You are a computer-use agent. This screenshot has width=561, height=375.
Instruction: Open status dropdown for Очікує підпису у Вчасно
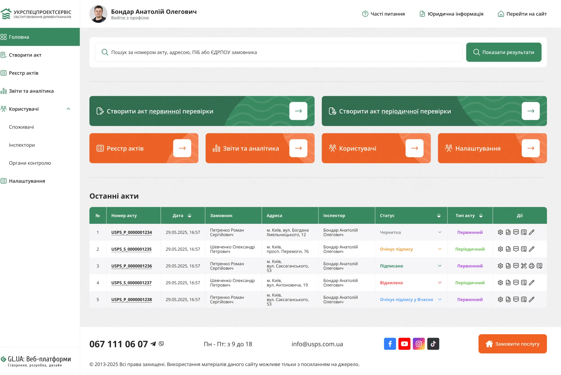click(440, 300)
